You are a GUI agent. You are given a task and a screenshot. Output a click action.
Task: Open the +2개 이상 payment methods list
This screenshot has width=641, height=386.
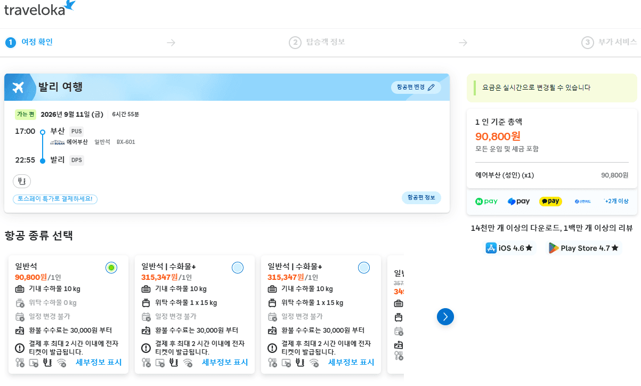point(616,202)
